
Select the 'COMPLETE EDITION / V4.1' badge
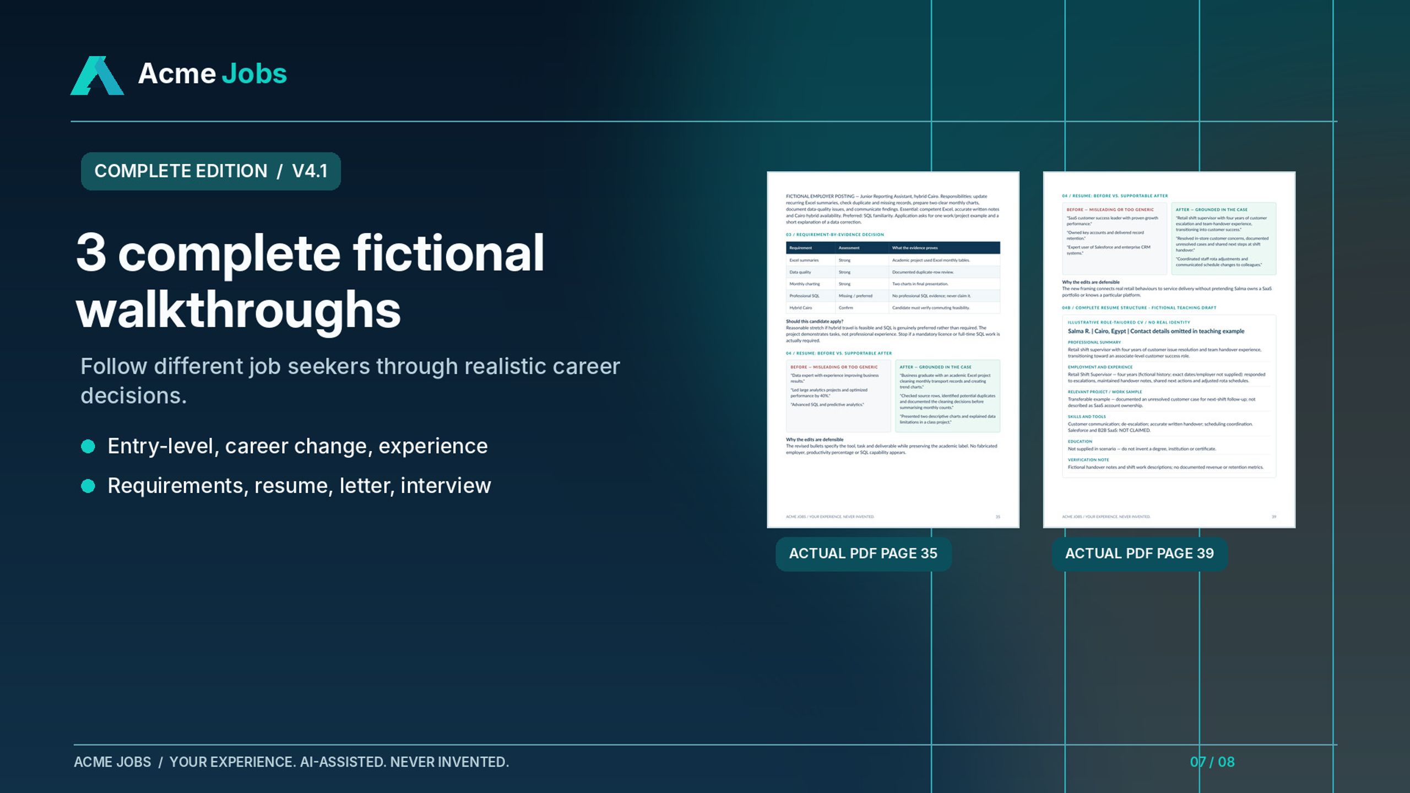tap(211, 171)
